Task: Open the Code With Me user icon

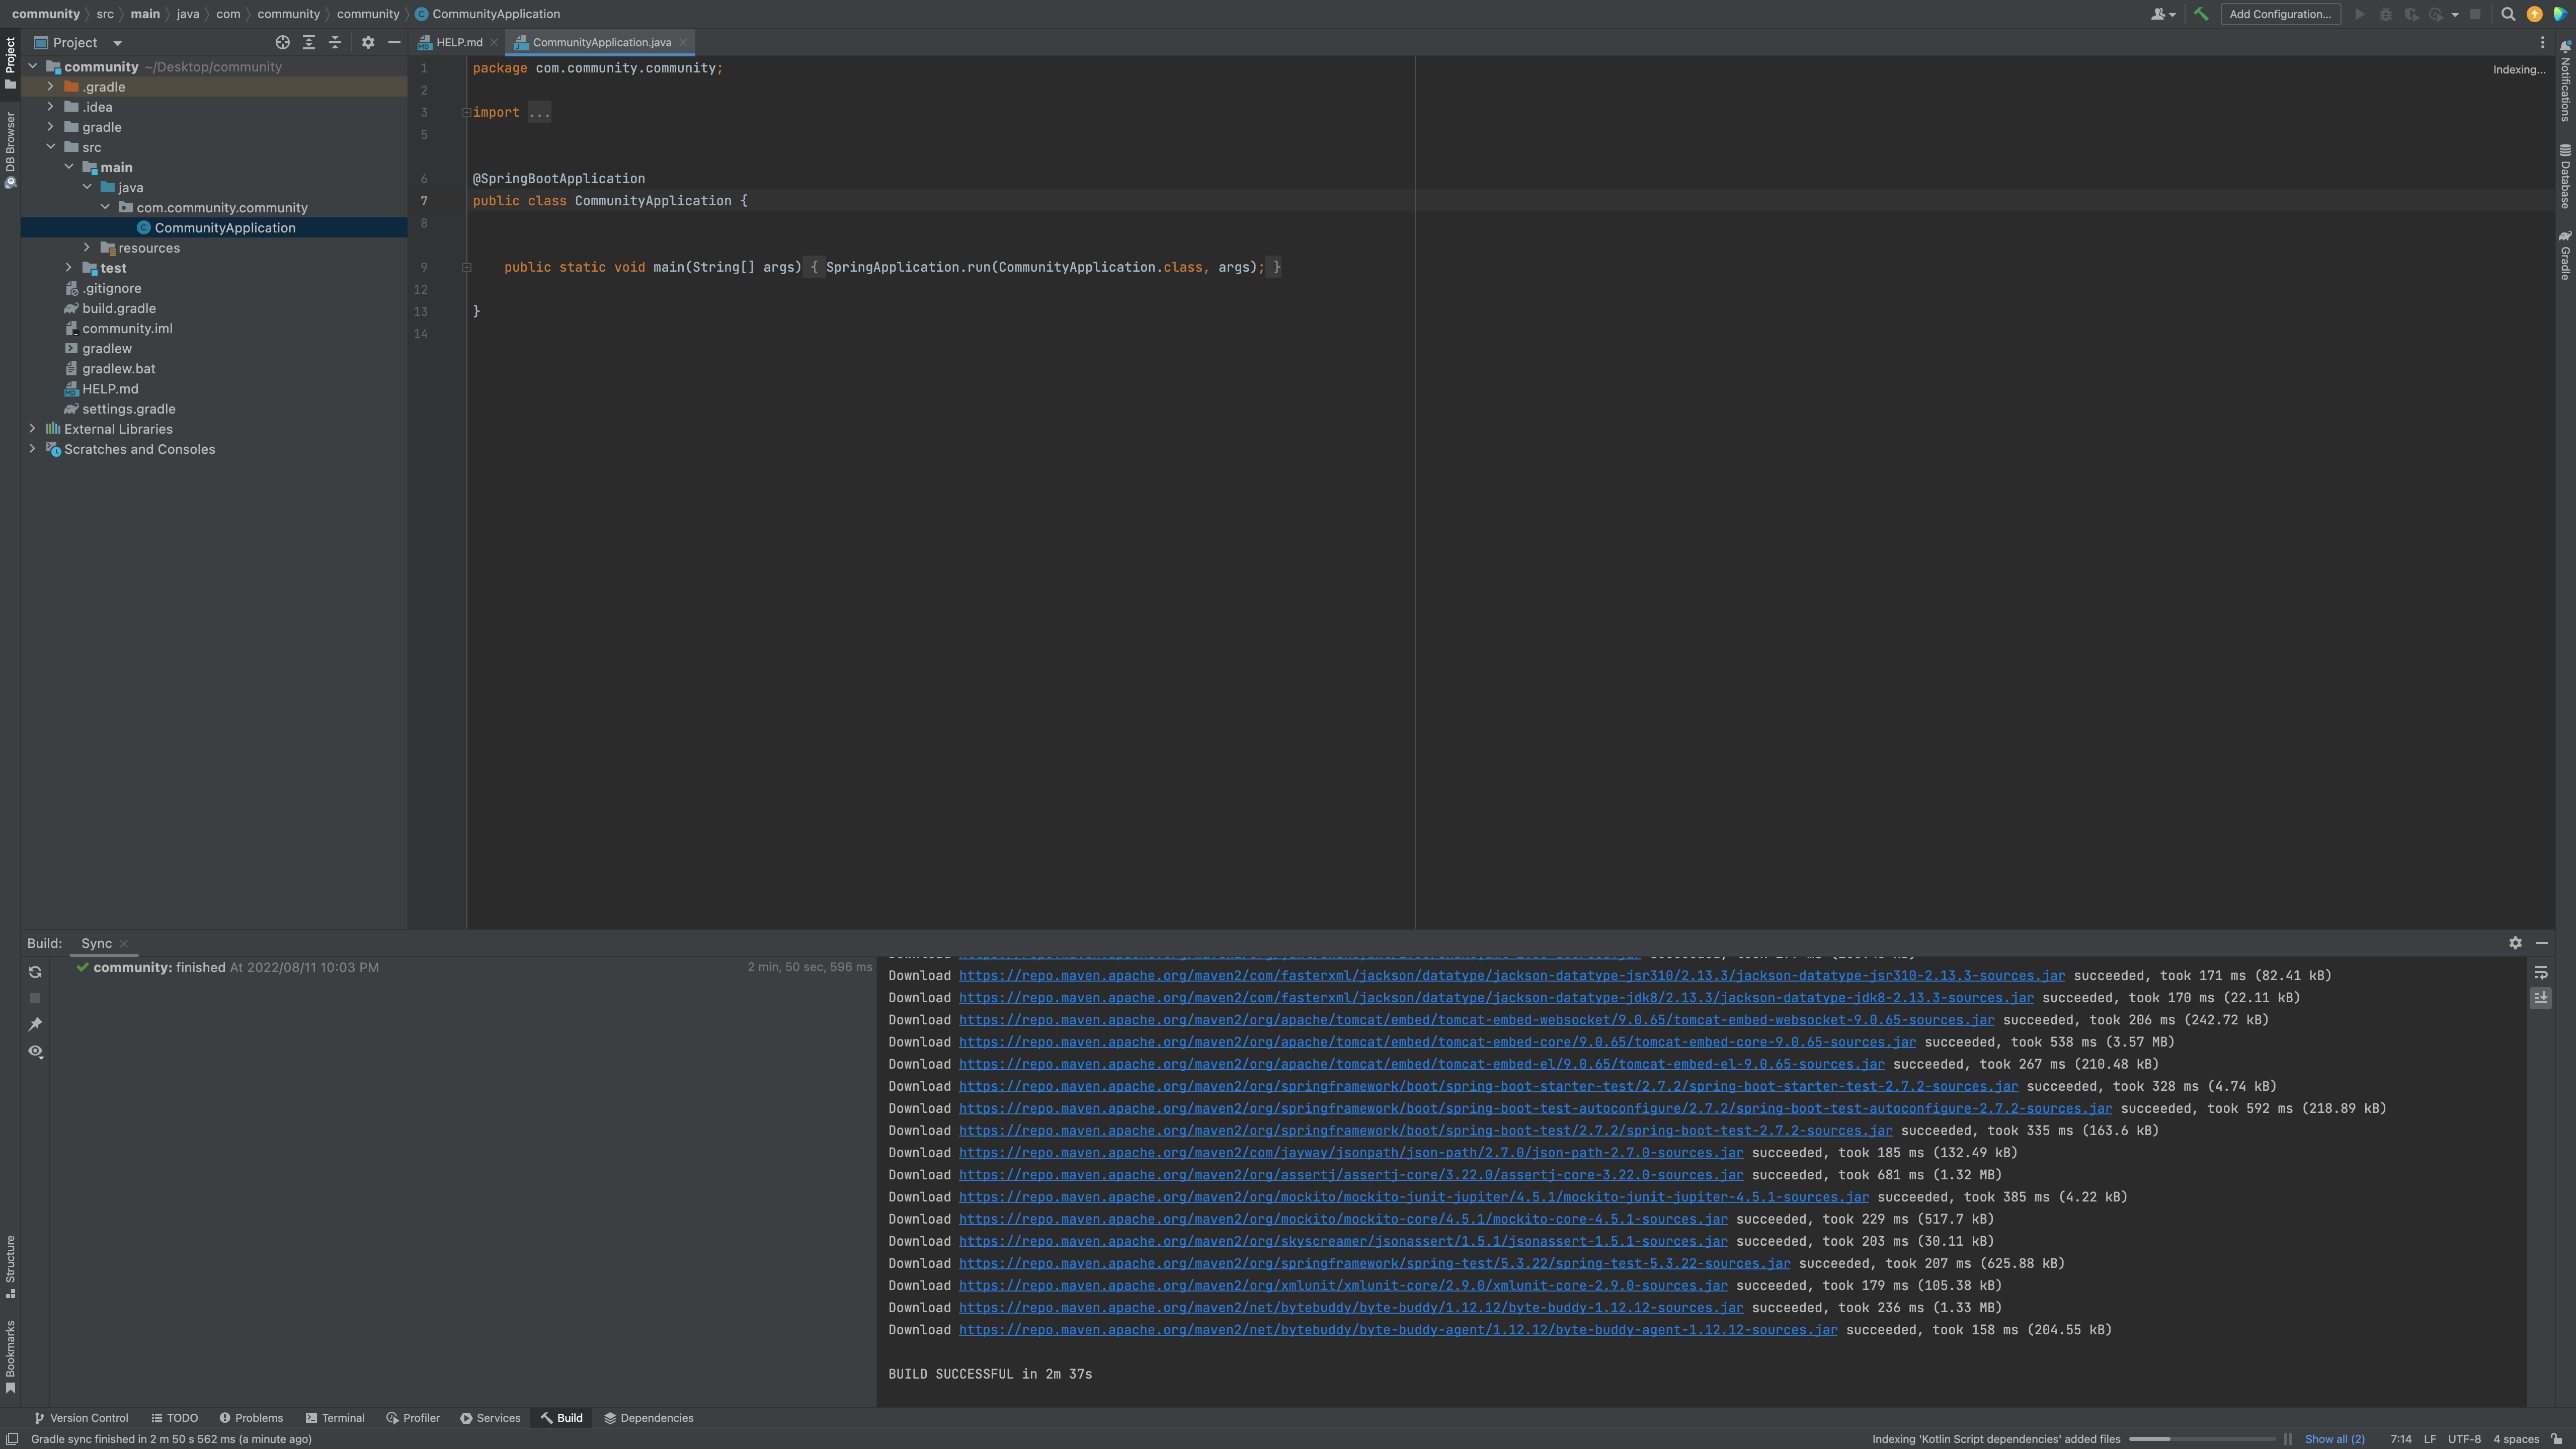Action: (2163, 14)
